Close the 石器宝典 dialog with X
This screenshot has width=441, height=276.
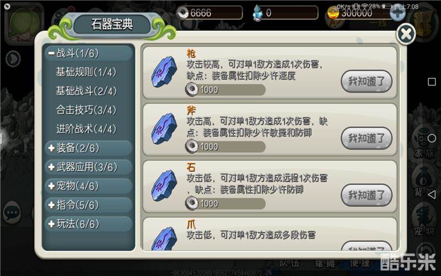click(x=406, y=34)
